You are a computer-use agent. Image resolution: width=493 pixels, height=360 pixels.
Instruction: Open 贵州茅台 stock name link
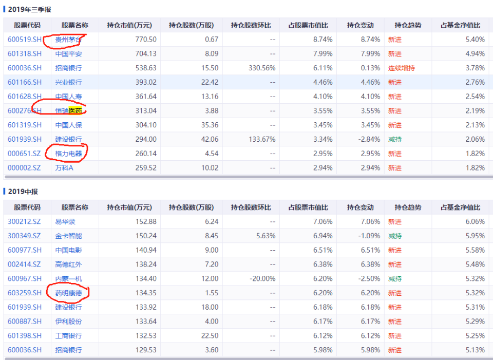pos(68,40)
